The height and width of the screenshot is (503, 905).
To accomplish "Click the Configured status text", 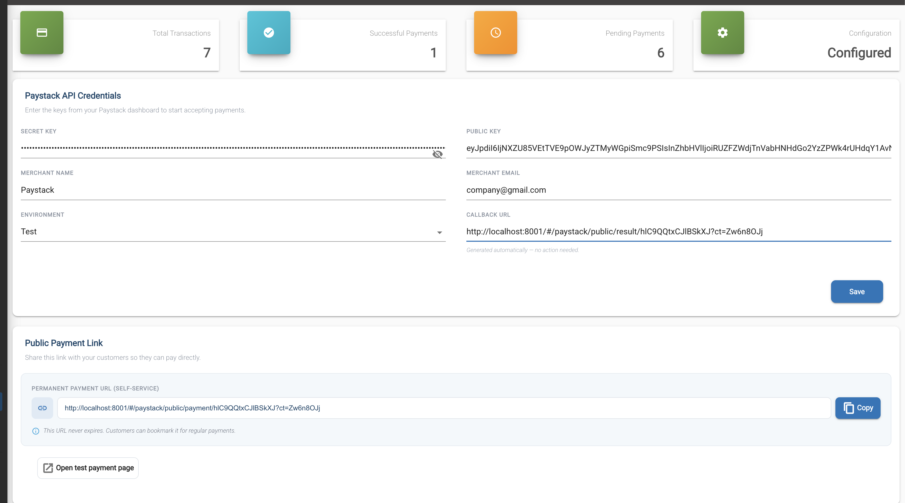I will (x=859, y=53).
